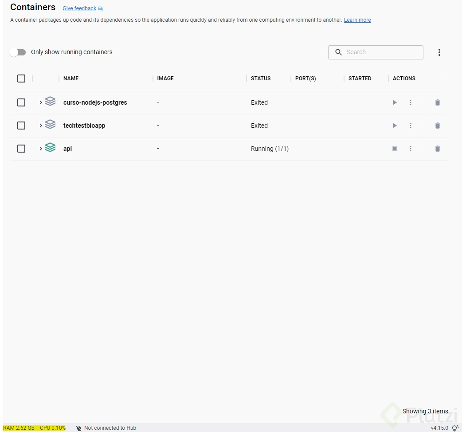Image resolution: width=462 pixels, height=432 pixels.
Task: Toggle Only show running containers switch
Action: [18, 52]
